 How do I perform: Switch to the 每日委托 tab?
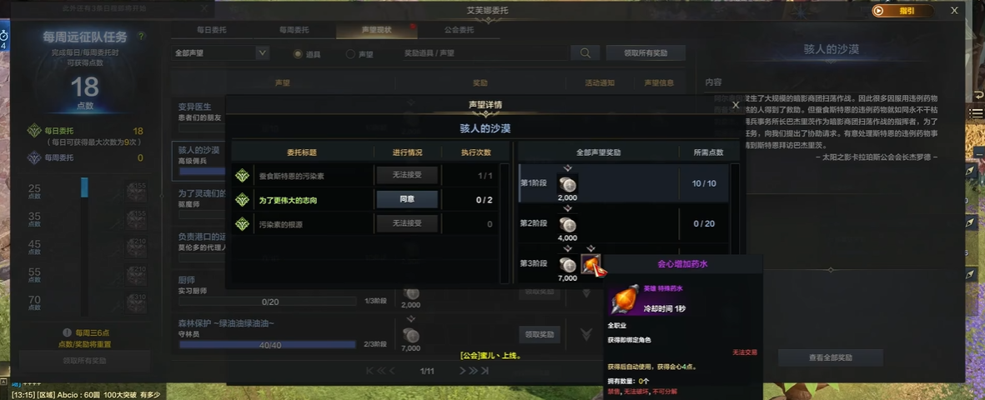coord(212,29)
